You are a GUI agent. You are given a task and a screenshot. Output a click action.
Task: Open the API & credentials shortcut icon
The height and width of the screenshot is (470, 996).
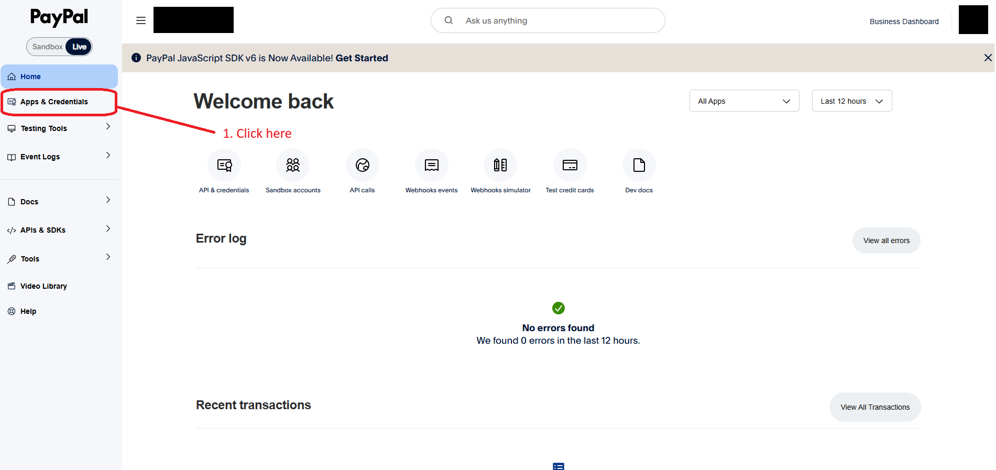click(224, 165)
